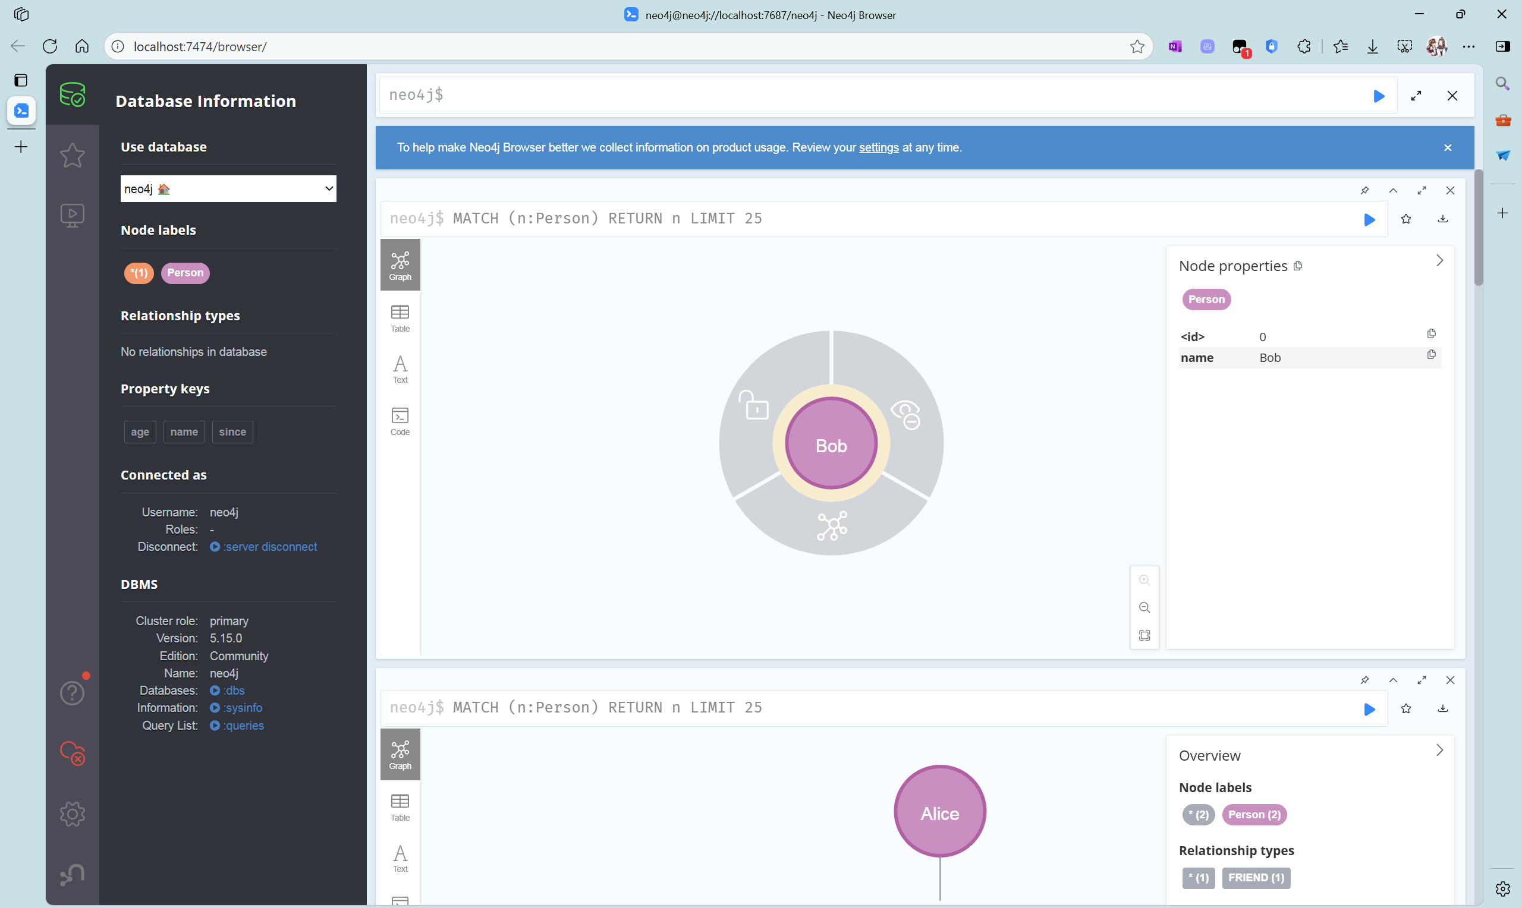Select the Person (2) label in Overview
This screenshot has width=1522, height=908.
pyautogui.click(x=1254, y=815)
